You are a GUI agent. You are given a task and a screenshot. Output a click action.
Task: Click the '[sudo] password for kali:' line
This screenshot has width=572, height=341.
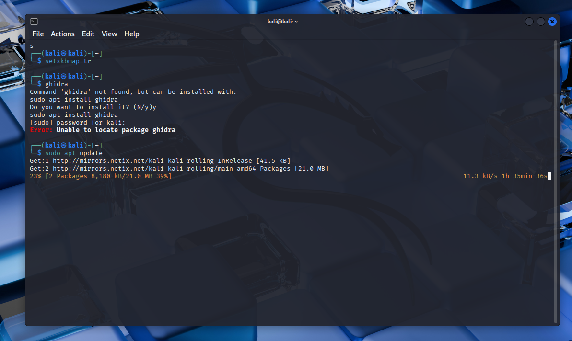(78, 123)
